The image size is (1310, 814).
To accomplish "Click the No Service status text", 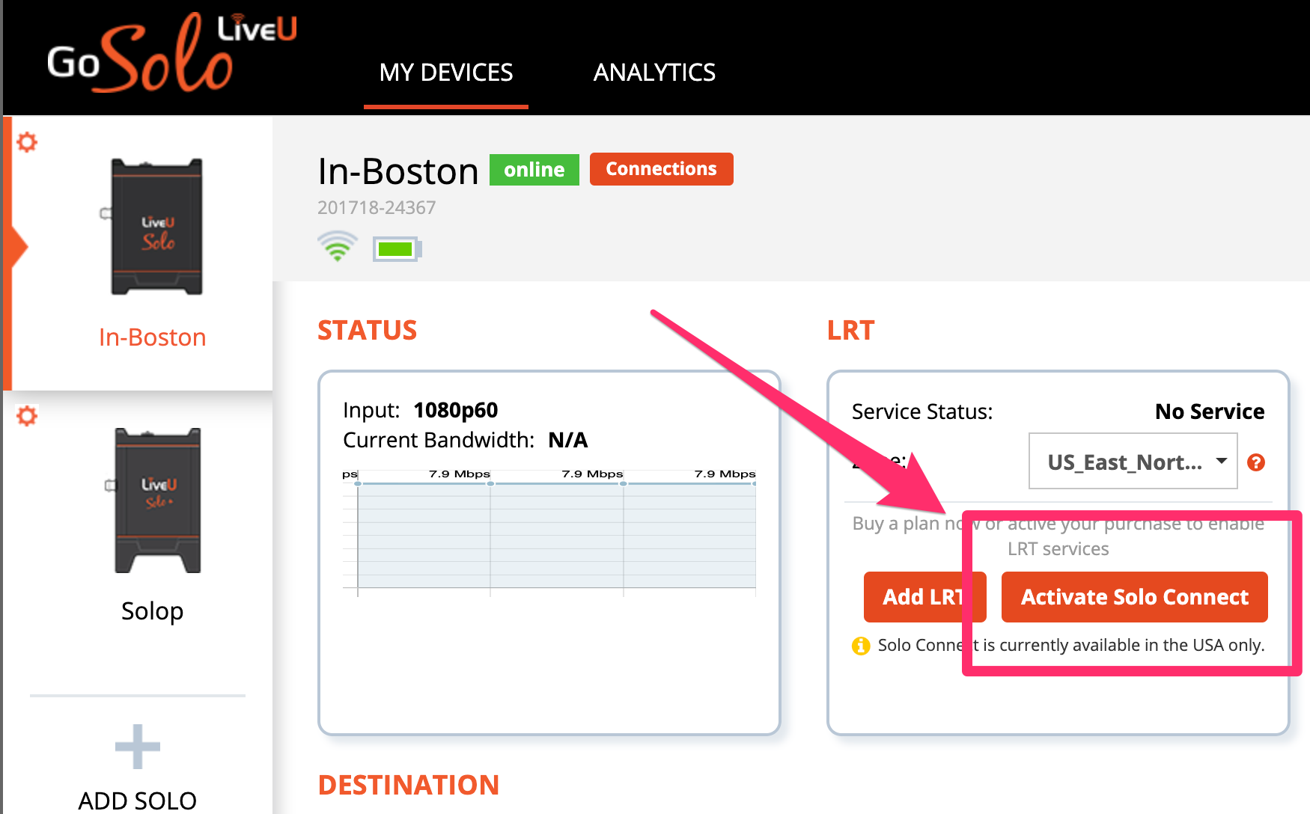I will coord(1210,411).
